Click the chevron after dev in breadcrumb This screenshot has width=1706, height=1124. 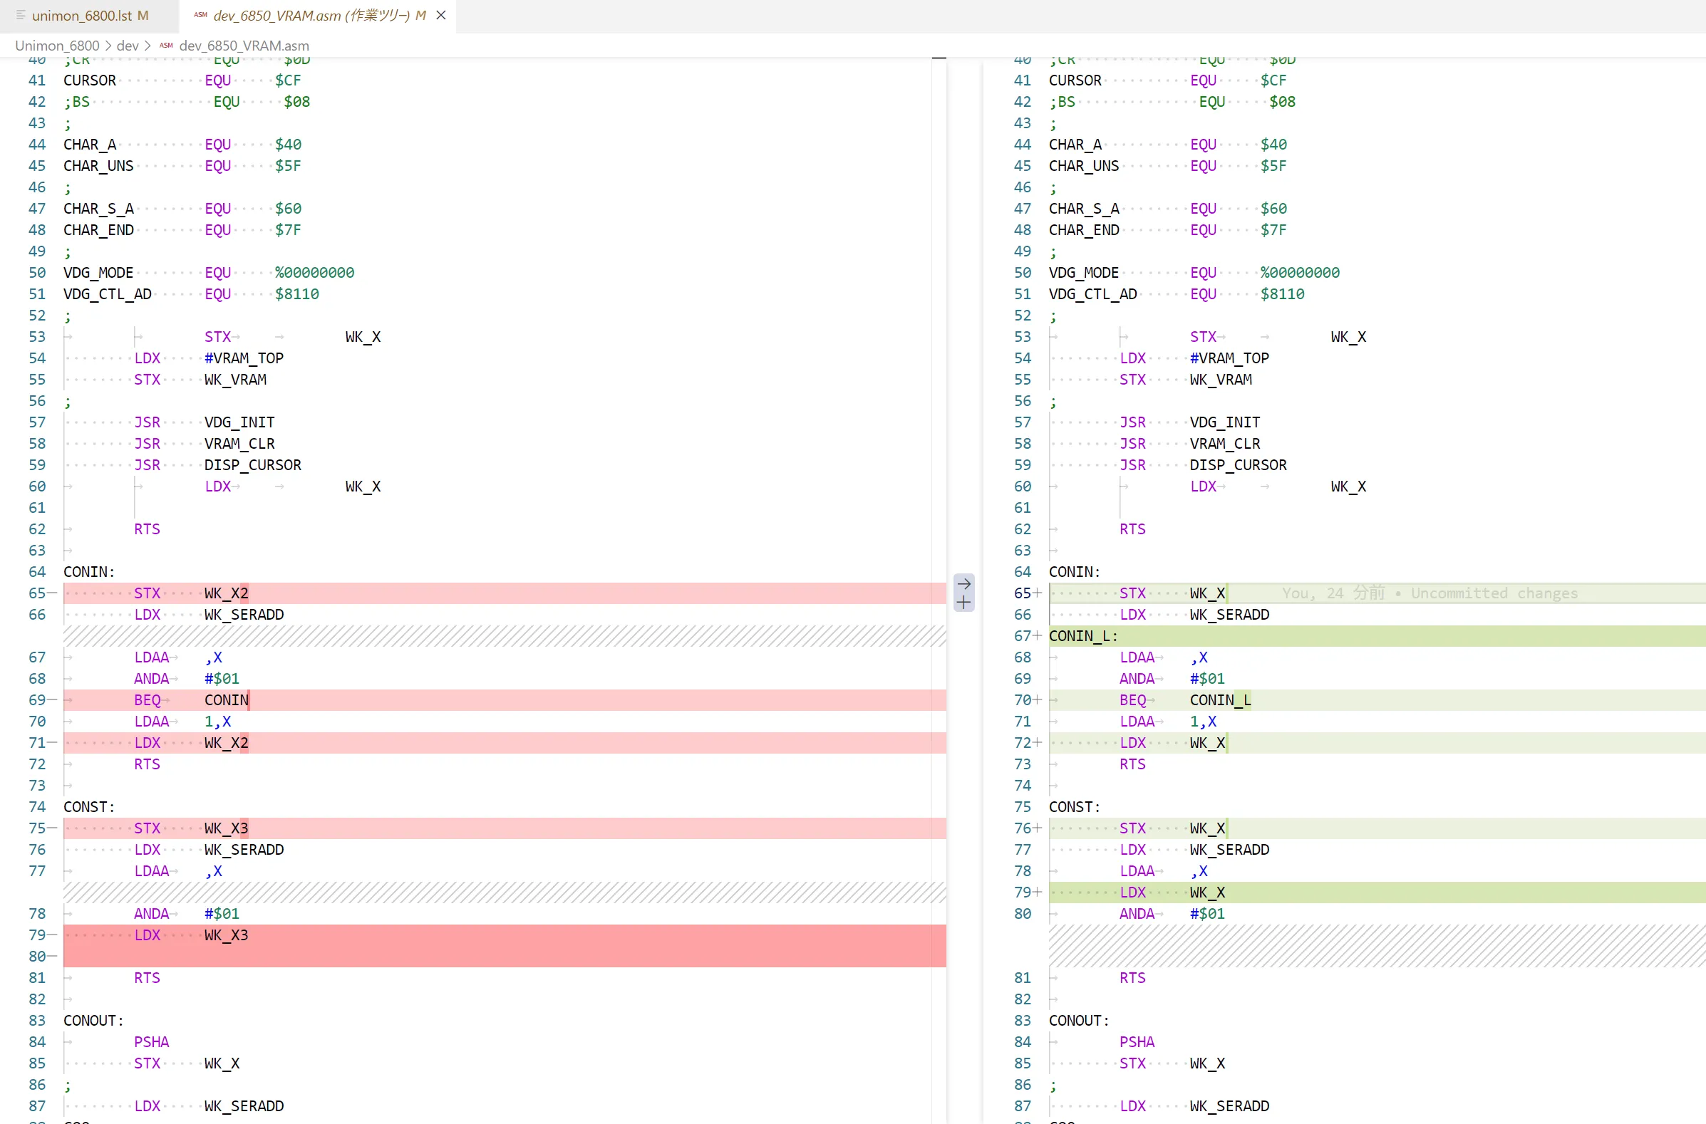[147, 46]
